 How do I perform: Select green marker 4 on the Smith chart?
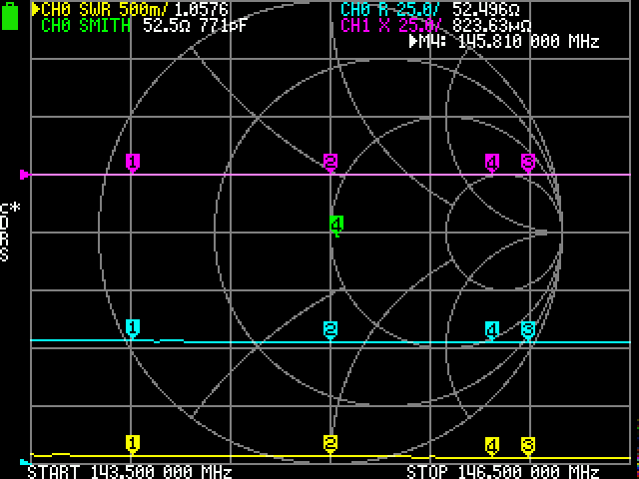coord(336,224)
